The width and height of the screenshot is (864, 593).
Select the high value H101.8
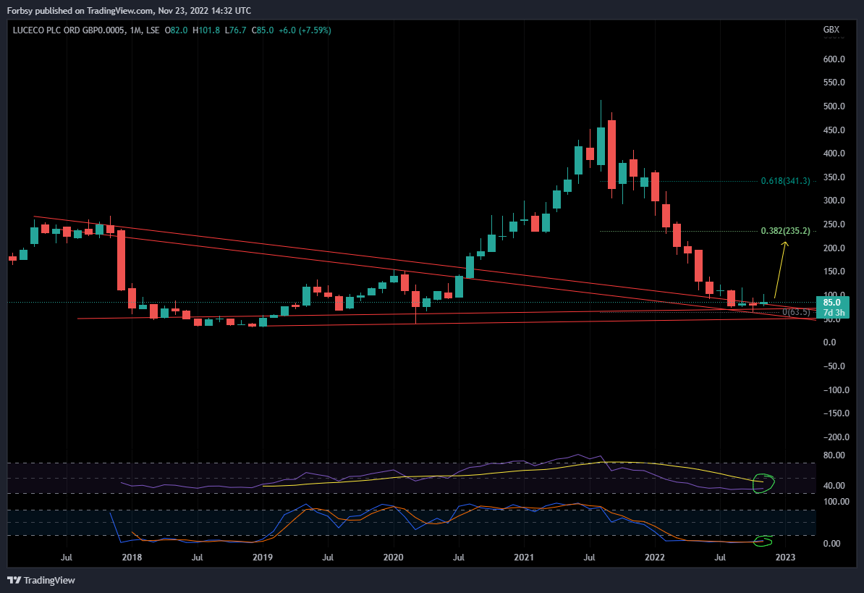point(206,30)
